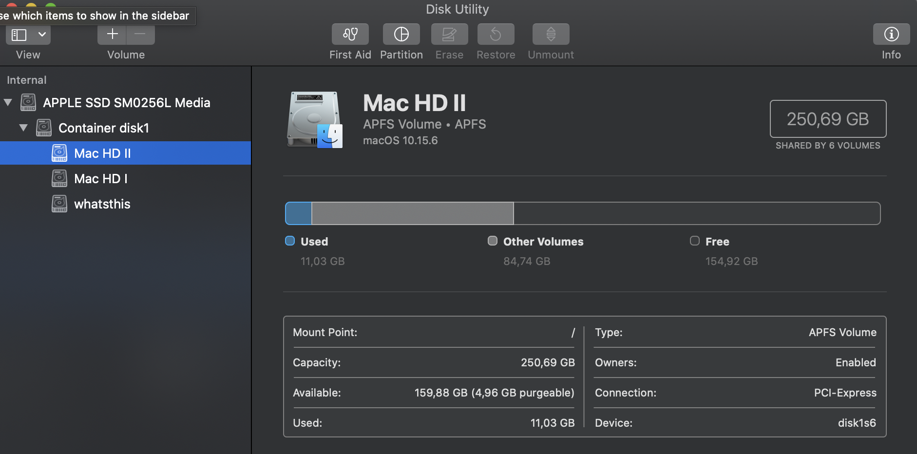Click the Capacity 250,69 GB table value

(548, 362)
